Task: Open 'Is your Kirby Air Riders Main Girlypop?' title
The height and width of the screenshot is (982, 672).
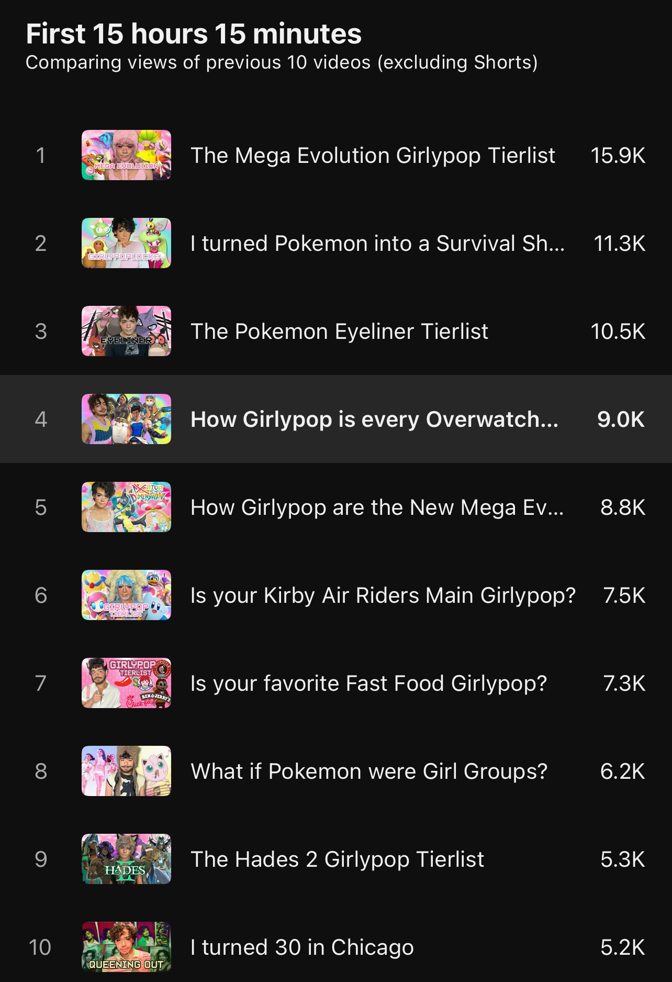Action: click(383, 595)
